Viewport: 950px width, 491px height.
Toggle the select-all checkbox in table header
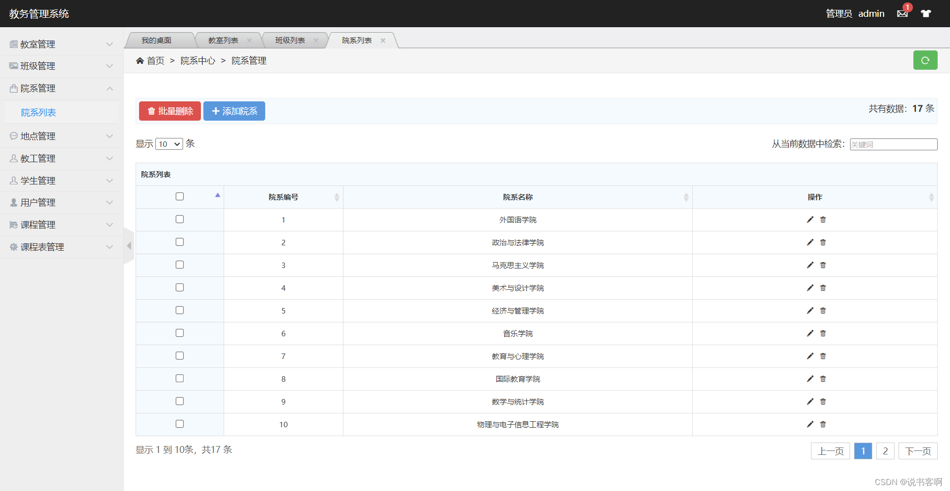pos(180,196)
